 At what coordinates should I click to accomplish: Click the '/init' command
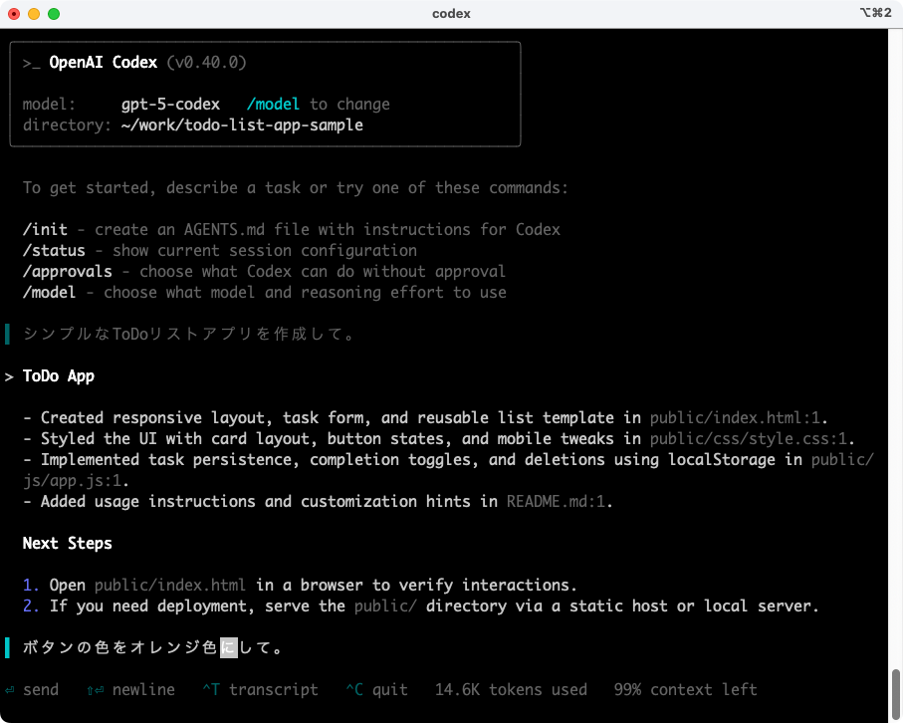click(x=45, y=229)
